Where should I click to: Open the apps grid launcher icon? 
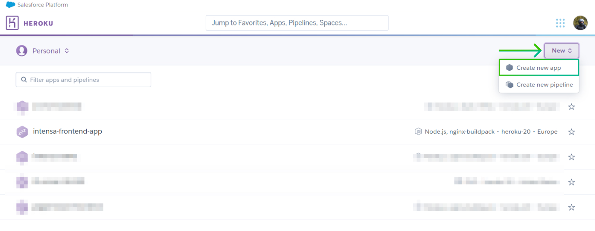click(x=560, y=23)
